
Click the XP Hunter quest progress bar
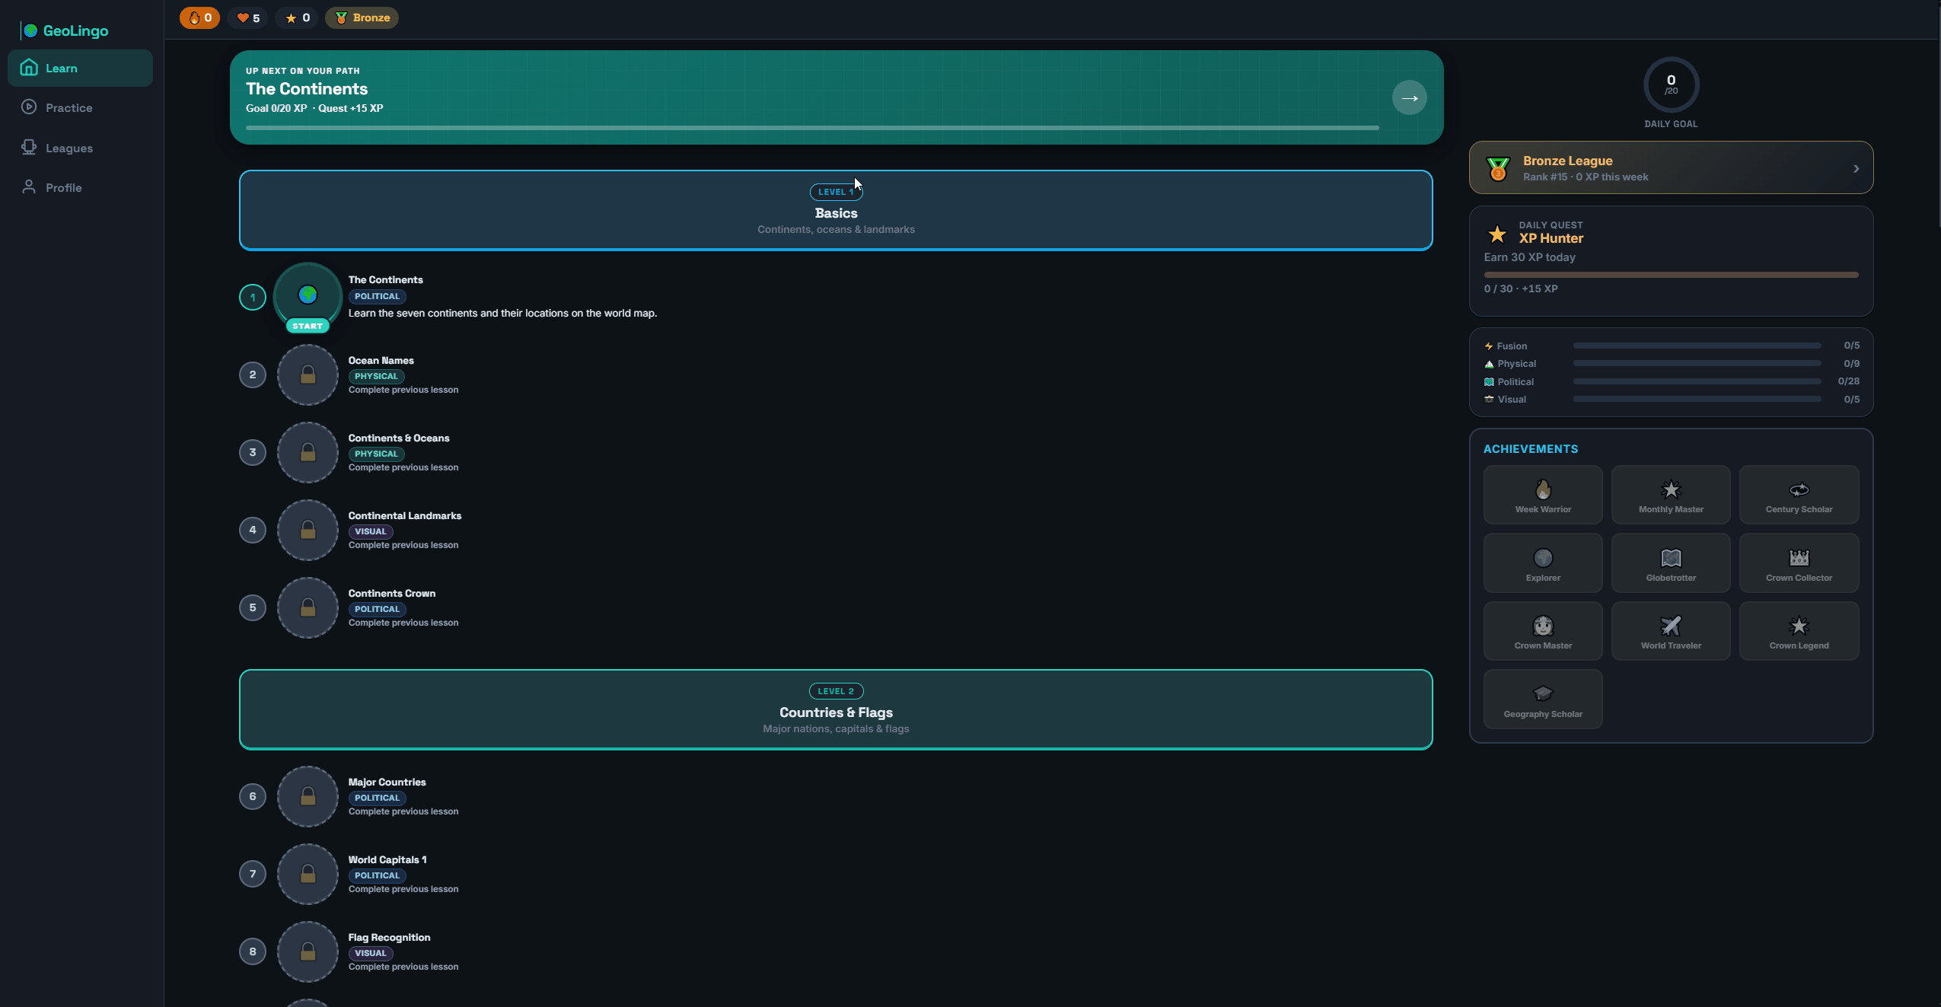[1671, 275]
